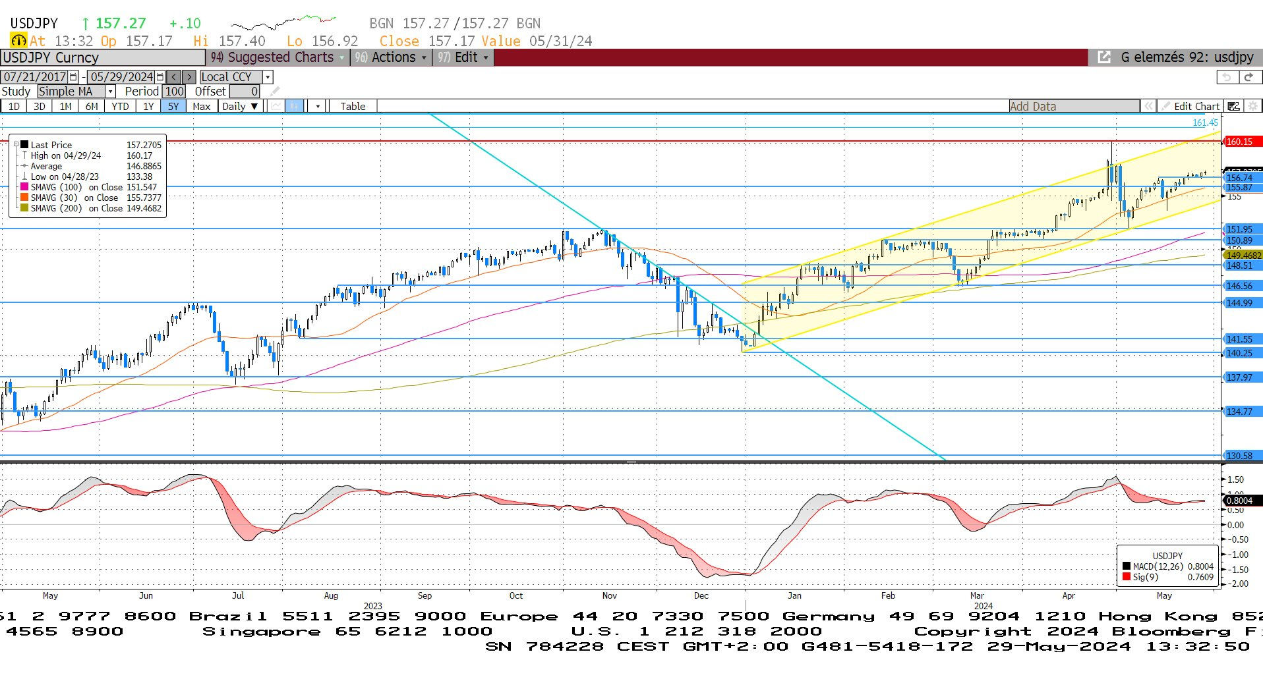Click the red 160.15 price level label
1263x683 pixels.
point(1243,142)
